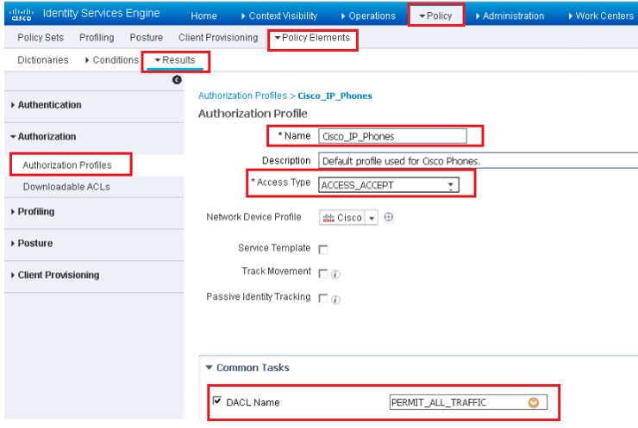The height and width of the screenshot is (428, 638).
Task: Switch to Posture top tab
Action: (147, 37)
